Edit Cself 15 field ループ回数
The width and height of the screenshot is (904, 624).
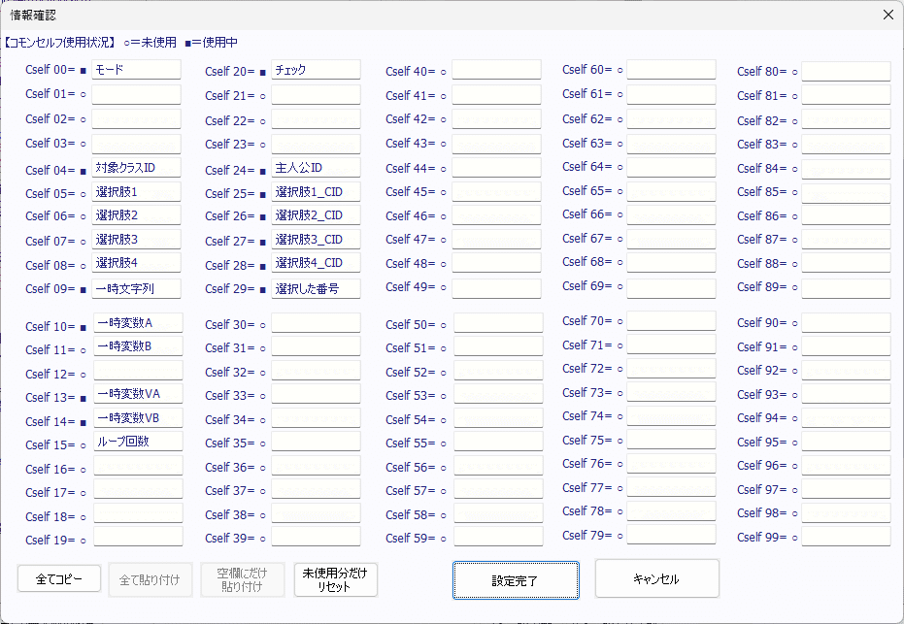pyautogui.click(x=138, y=442)
